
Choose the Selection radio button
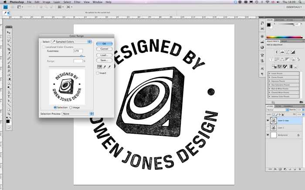coord(55,108)
